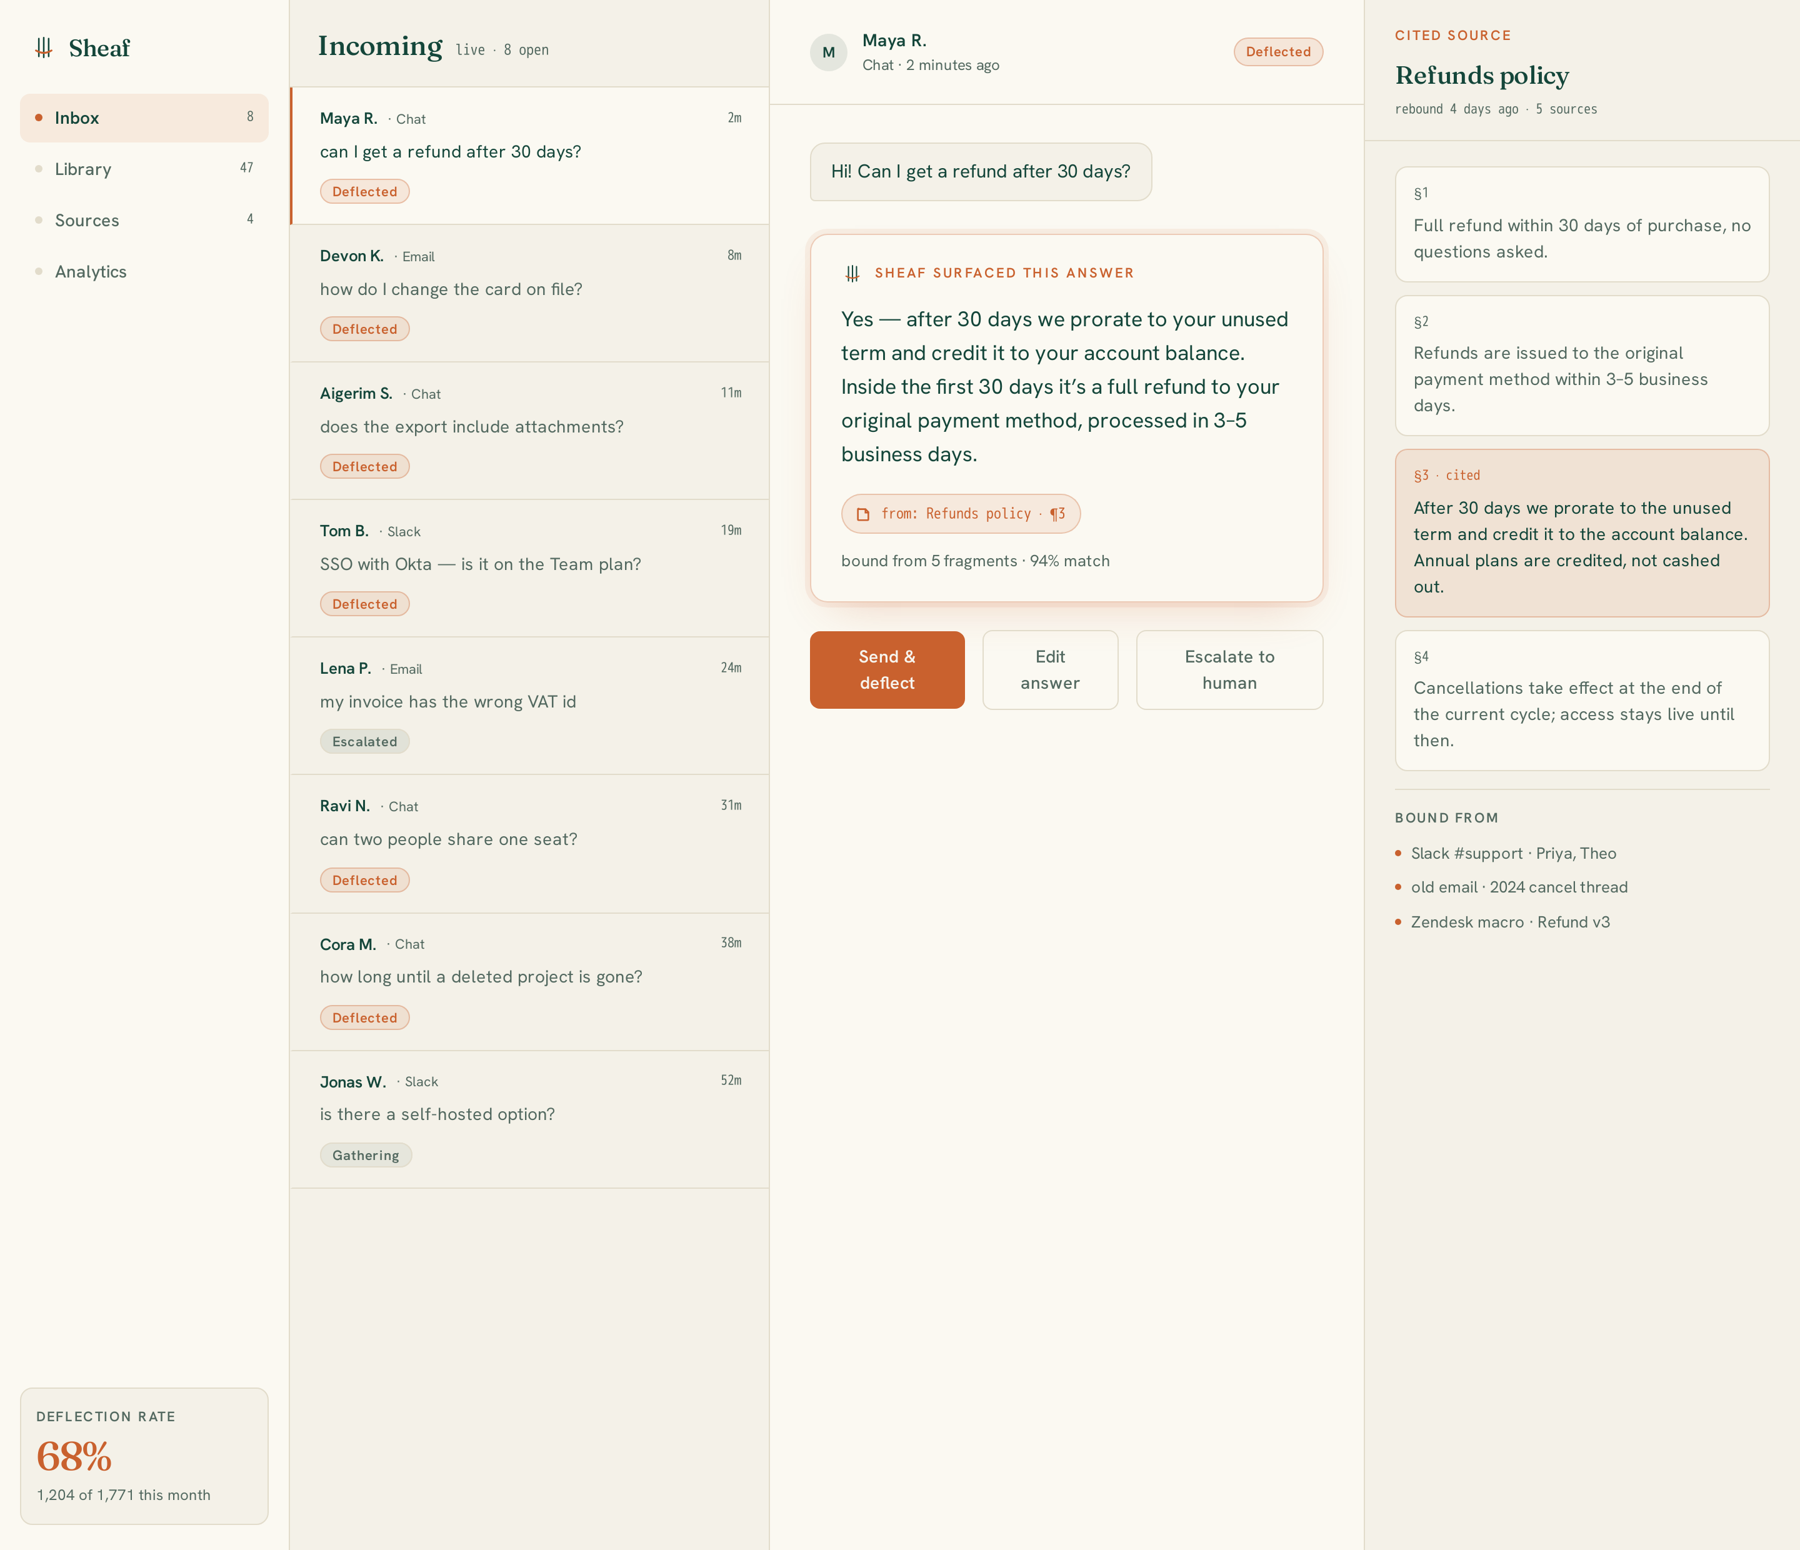Open 'from: Refunds policy ¶3' citation chip

tap(961, 514)
